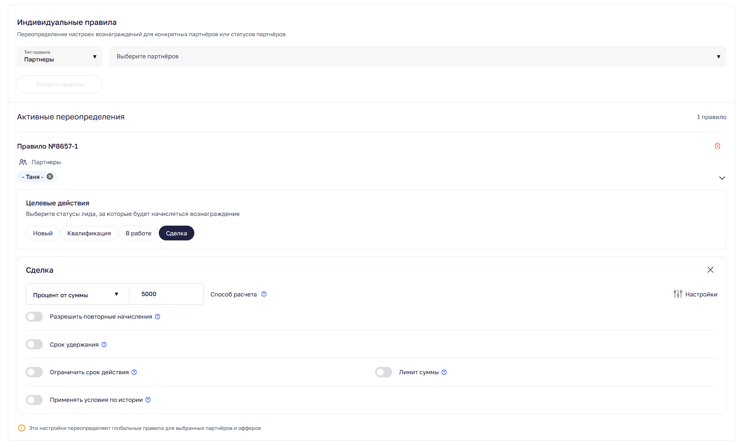Show help for Разрешить повторные начисления

158,317
